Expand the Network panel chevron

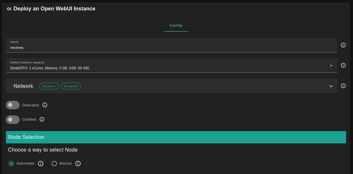331,86
